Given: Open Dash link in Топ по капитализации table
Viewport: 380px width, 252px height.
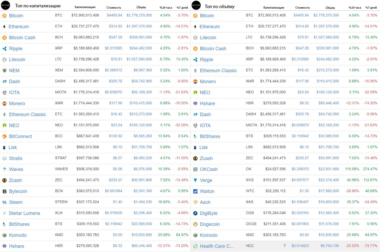Looking at the screenshot, I should click(x=15, y=81).
